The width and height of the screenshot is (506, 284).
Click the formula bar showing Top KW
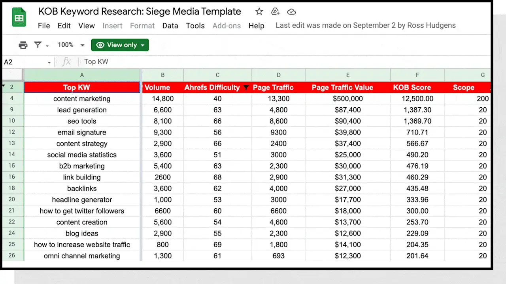(x=285, y=62)
